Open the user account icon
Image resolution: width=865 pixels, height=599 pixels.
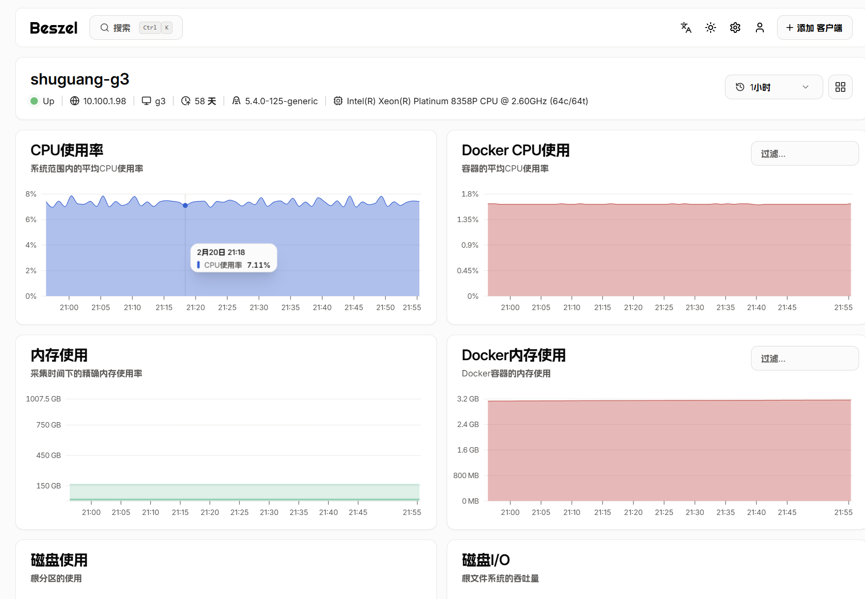coord(759,28)
